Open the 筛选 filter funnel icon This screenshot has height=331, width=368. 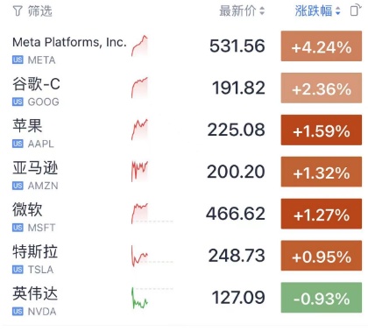(x=18, y=11)
